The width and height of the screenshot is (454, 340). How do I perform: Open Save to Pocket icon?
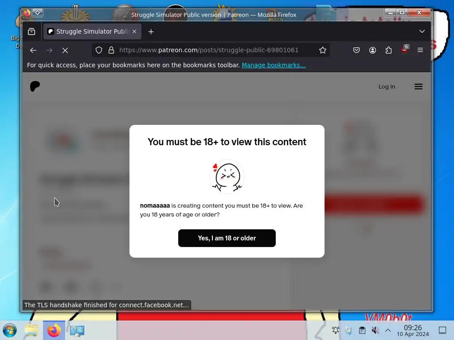[356, 50]
